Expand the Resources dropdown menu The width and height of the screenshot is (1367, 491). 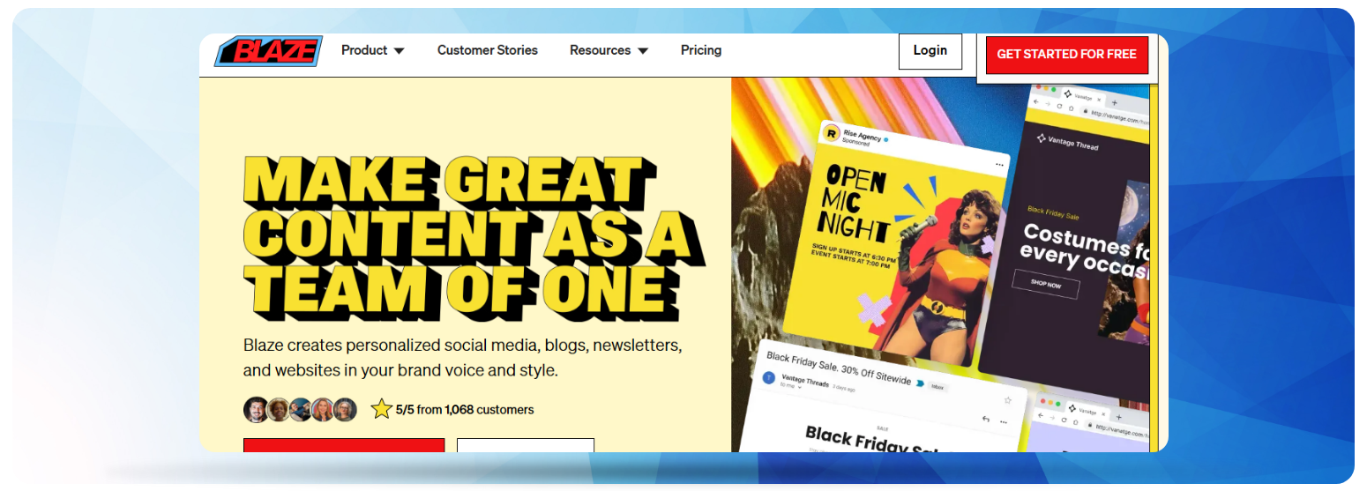609,51
